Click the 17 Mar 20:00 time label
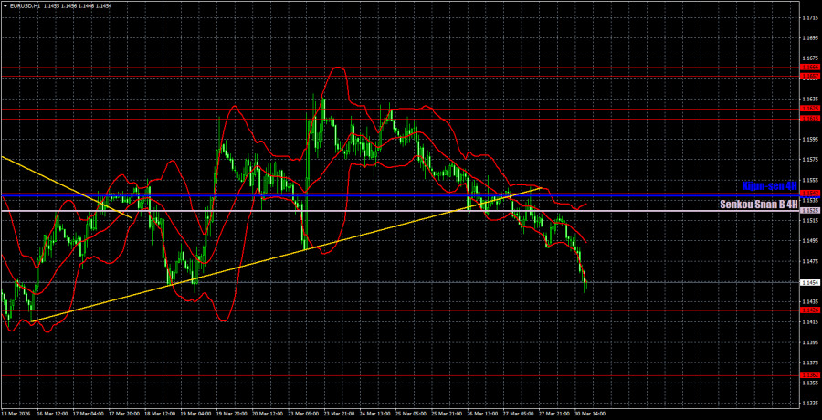822x420 pixels. tap(122, 414)
